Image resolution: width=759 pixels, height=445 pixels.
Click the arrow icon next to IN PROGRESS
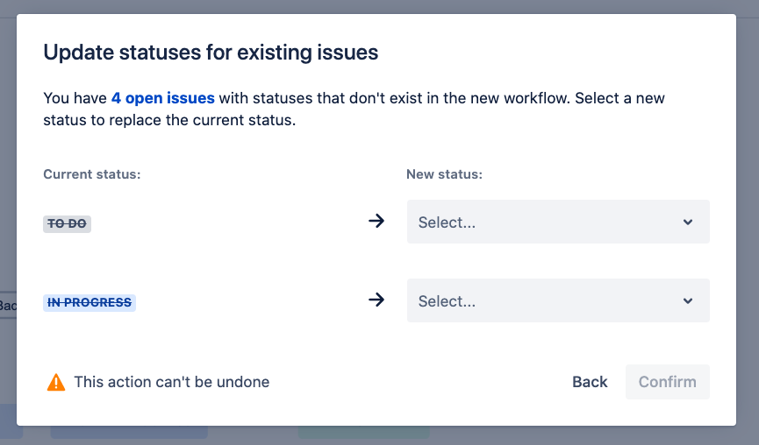point(376,300)
